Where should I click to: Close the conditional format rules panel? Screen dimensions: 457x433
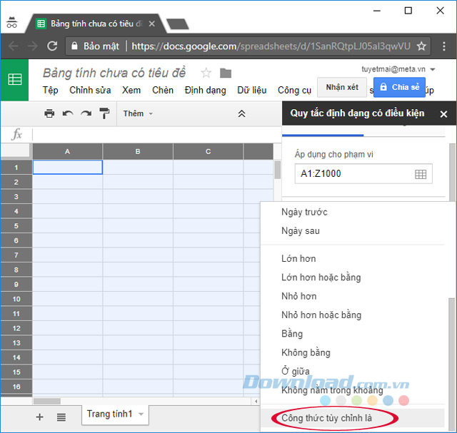click(x=443, y=114)
